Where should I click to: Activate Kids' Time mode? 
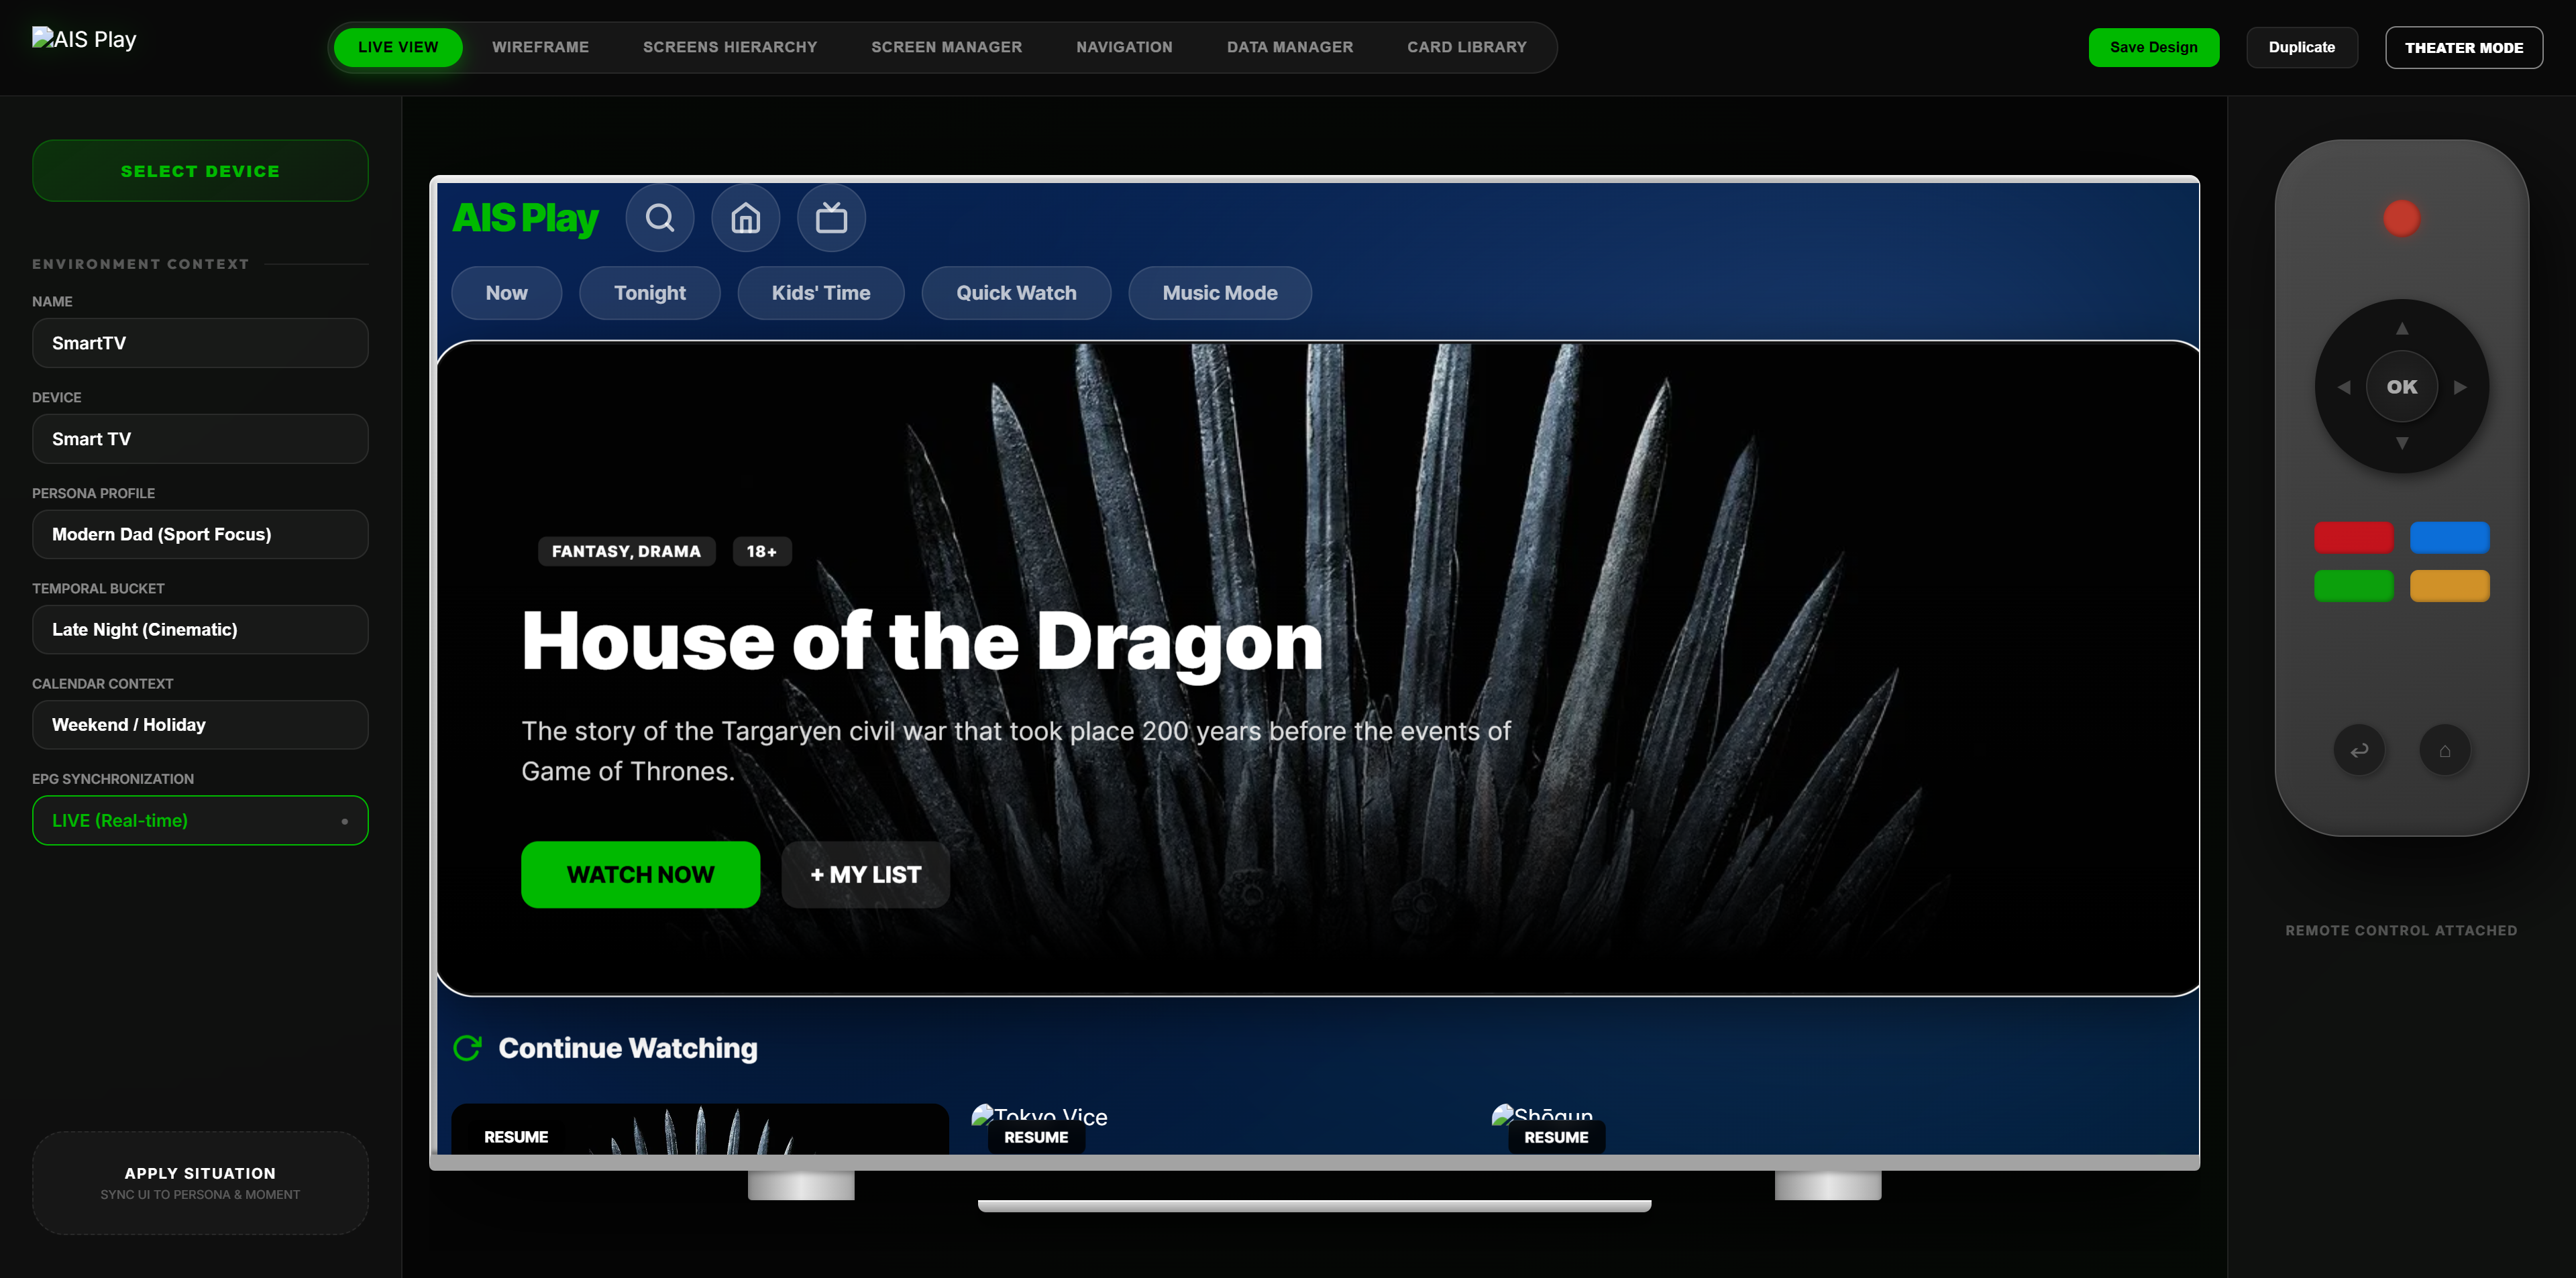(820, 292)
